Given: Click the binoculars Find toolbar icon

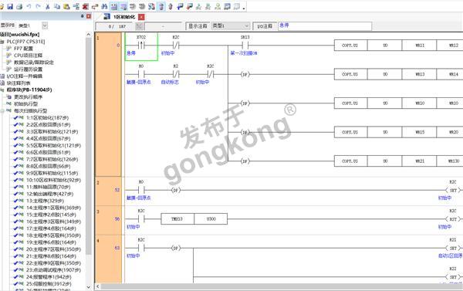Looking at the screenshot, I should (x=104, y=6).
